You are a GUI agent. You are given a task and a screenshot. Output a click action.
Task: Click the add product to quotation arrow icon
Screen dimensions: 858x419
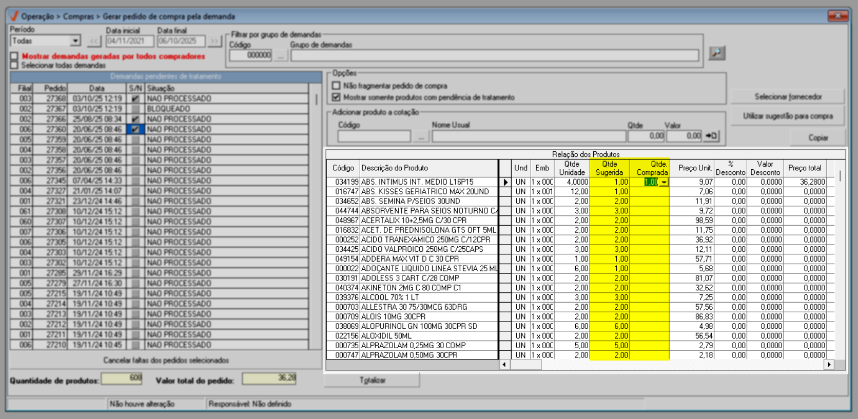711,136
